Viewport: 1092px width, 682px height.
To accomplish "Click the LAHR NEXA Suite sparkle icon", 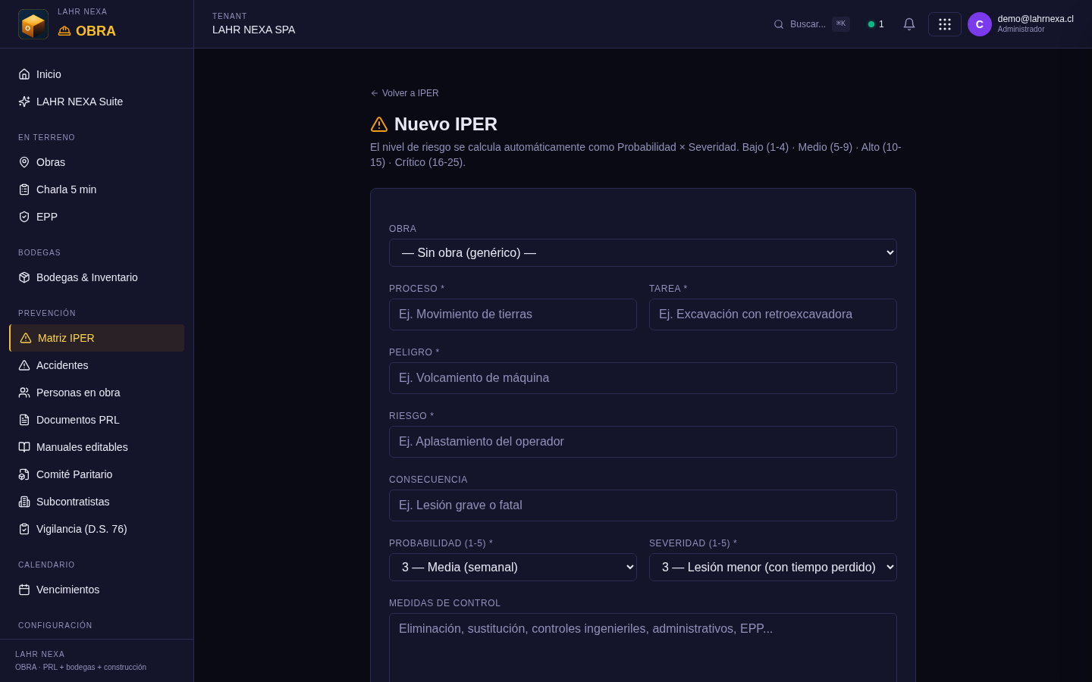I will coord(24,102).
